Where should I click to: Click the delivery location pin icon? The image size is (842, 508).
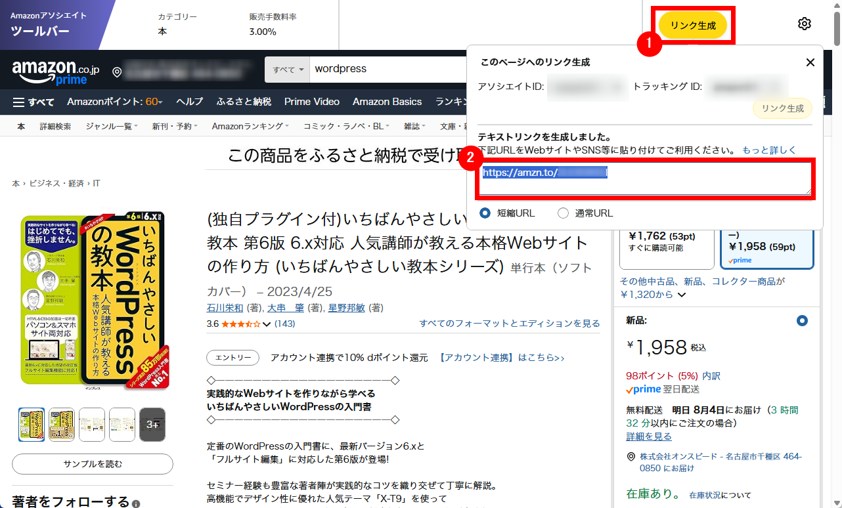tap(117, 72)
